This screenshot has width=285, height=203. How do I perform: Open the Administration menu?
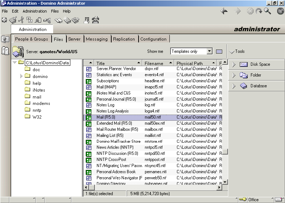[x=34, y=11]
